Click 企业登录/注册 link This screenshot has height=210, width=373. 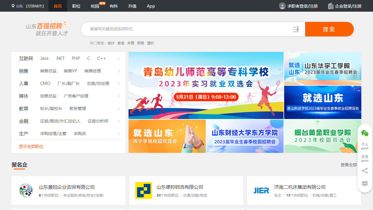click(x=348, y=6)
